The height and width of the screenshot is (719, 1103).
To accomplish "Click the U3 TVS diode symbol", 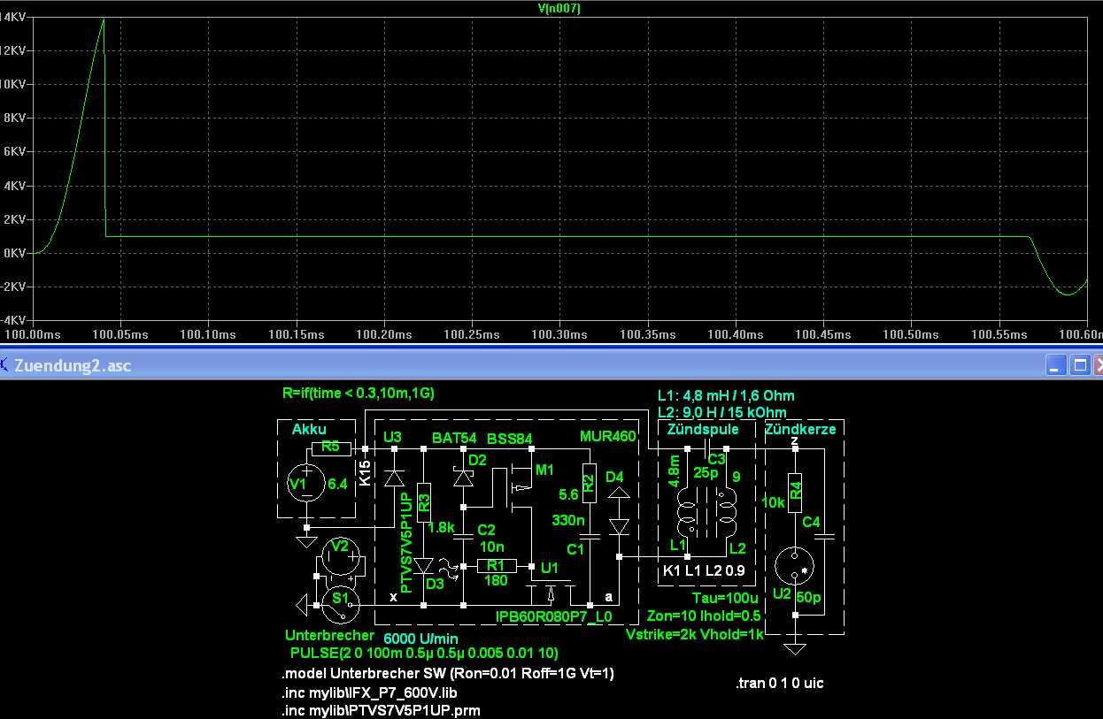I will click(393, 479).
